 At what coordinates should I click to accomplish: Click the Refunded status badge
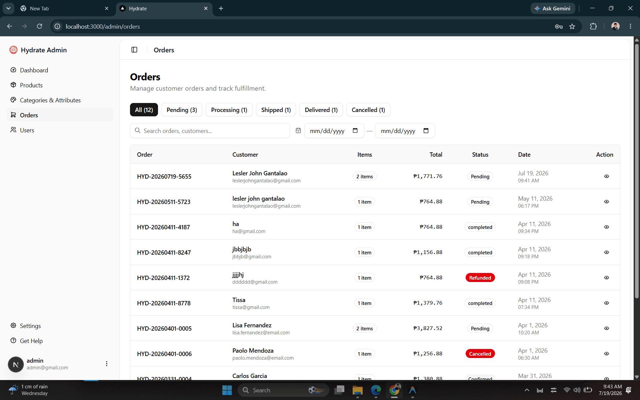[x=480, y=278]
